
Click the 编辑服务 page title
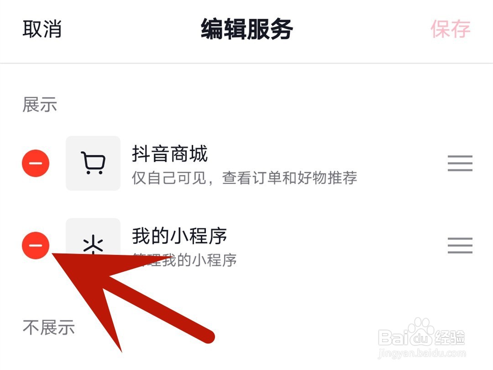247,29
